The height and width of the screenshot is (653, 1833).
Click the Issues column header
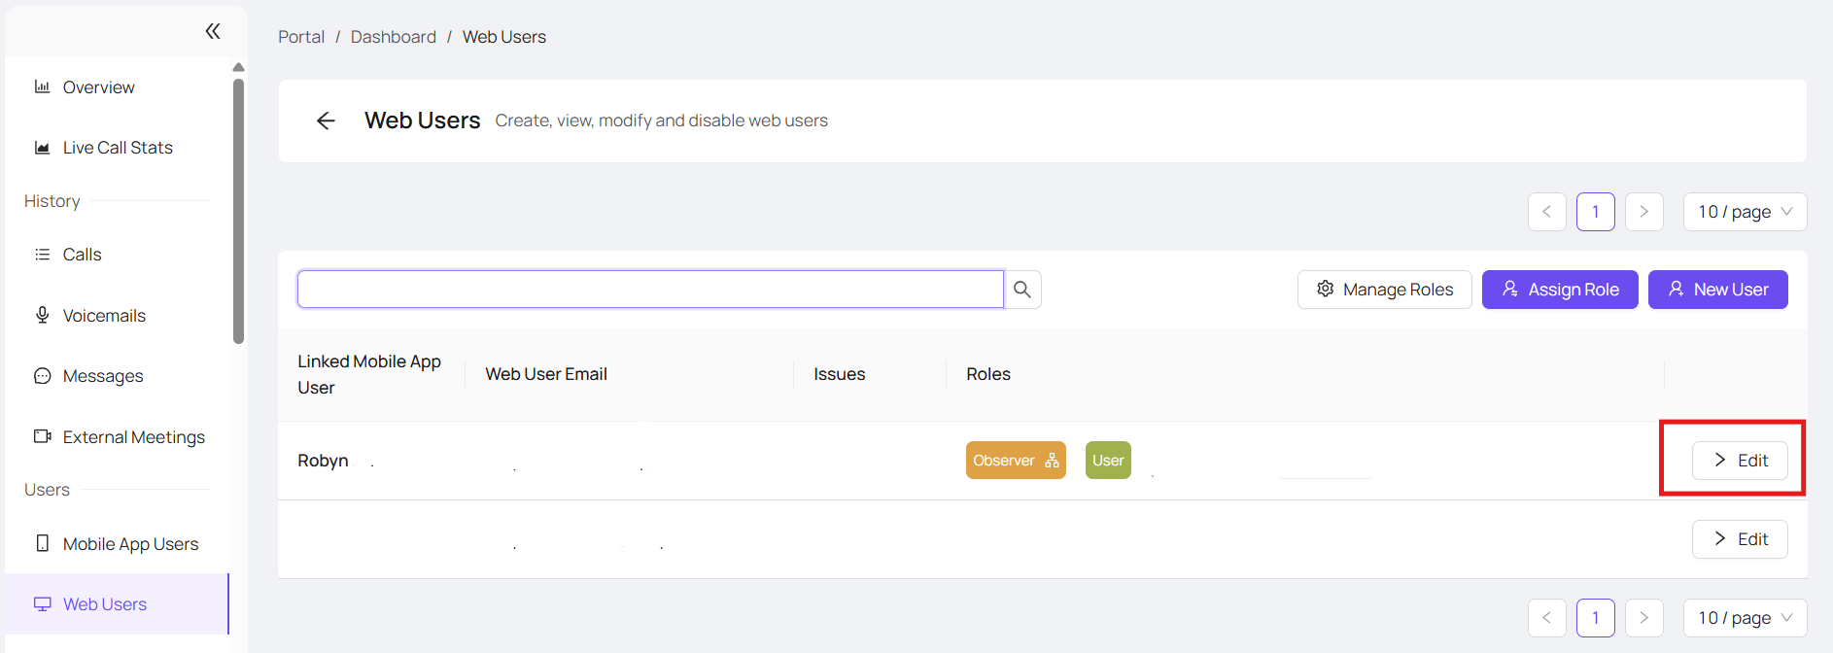click(840, 374)
